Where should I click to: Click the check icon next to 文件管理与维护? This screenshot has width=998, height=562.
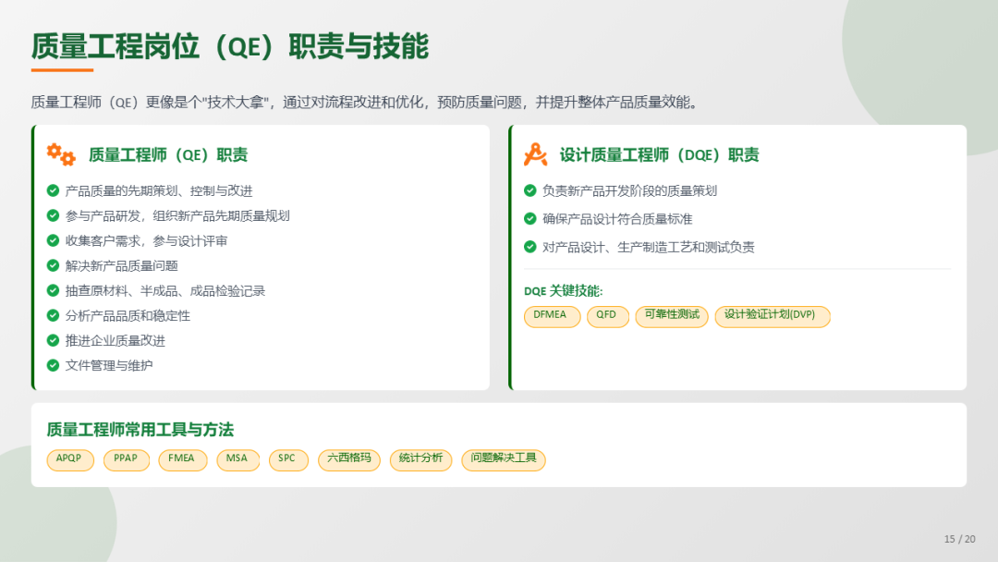click(53, 366)
